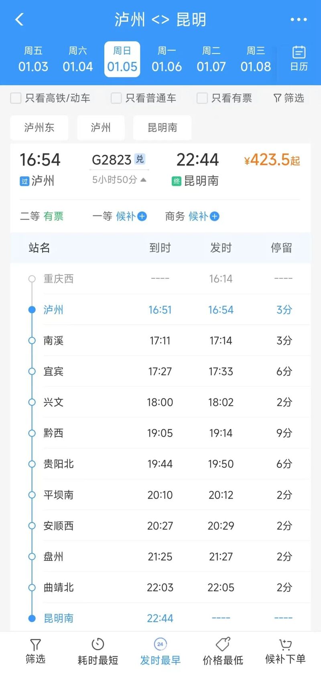The image size is (321, 673).
Task: Sort by lowest price tag icon
Action: coord(223,644)
